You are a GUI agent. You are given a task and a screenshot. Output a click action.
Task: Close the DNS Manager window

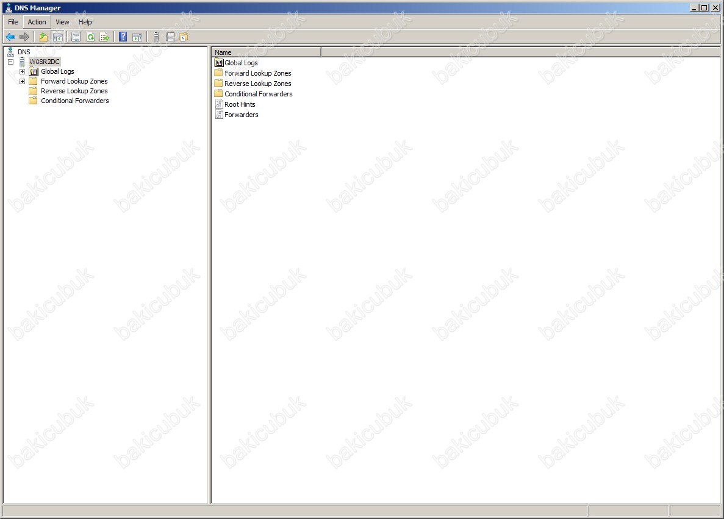[x=715, y=8]
